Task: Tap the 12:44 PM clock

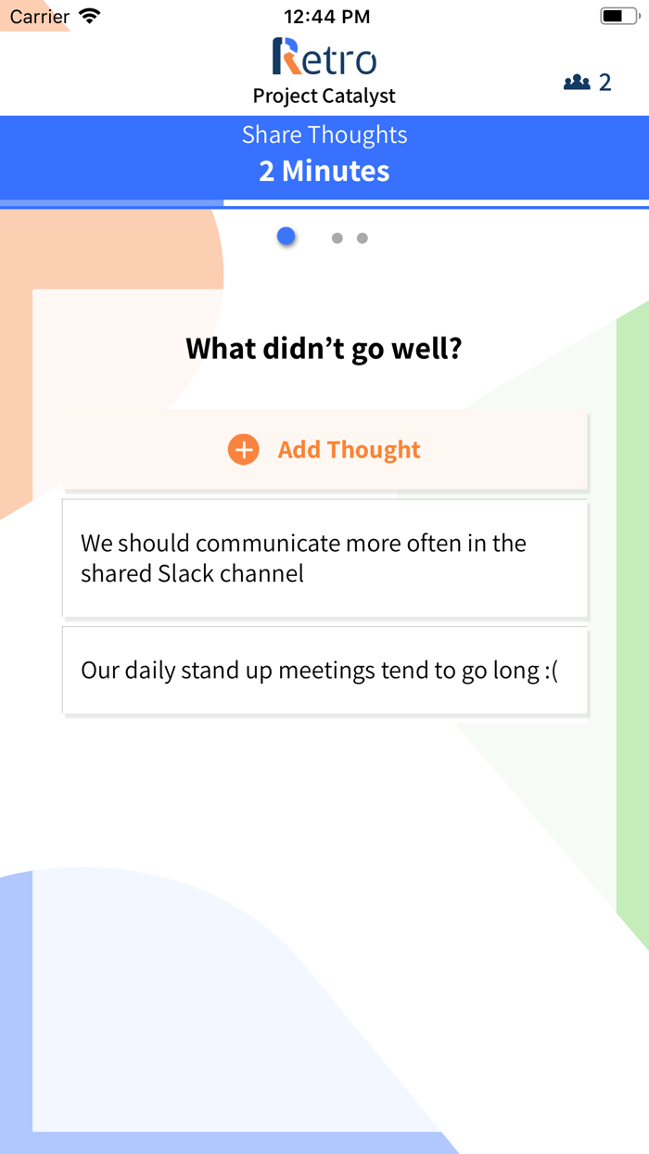Action: 324,16
